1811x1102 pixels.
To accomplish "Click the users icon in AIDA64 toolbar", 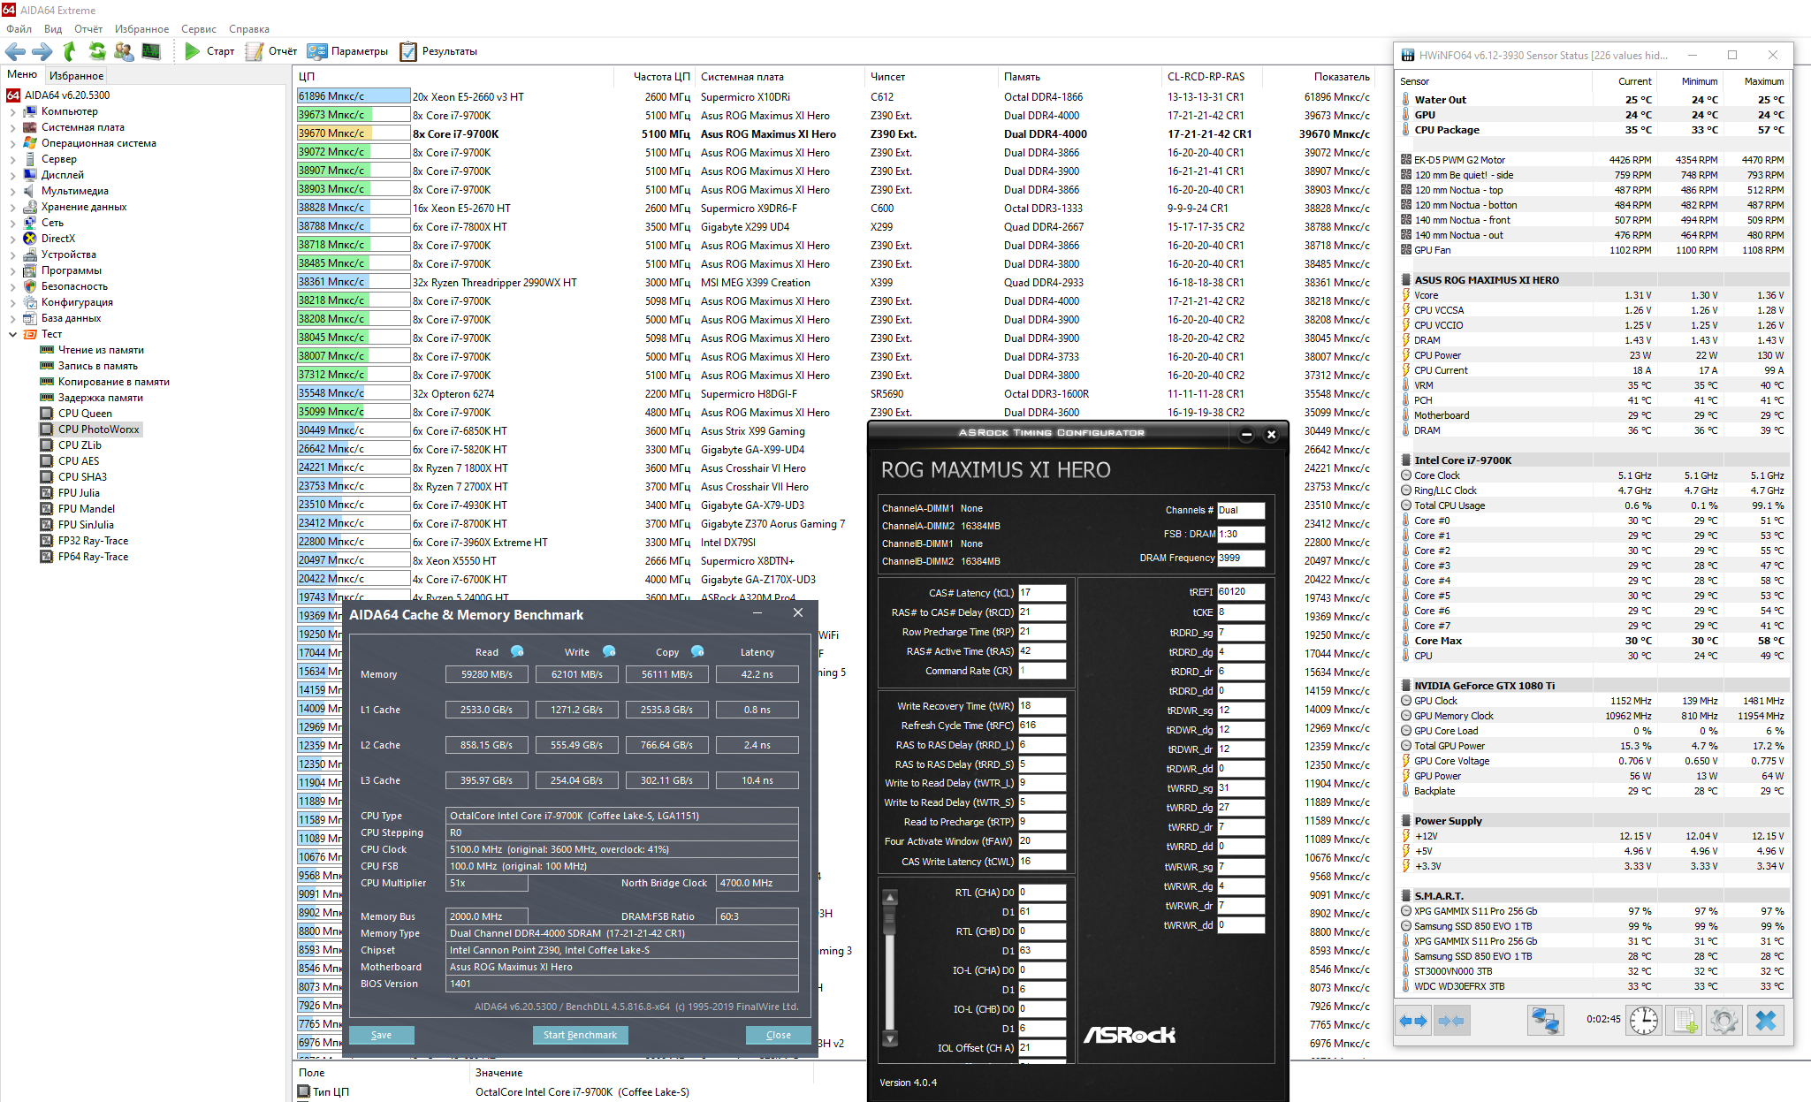I will [x=124, y=51].
